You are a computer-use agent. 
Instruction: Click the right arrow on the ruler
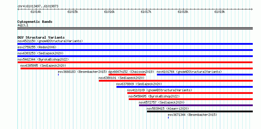[252, 9]
